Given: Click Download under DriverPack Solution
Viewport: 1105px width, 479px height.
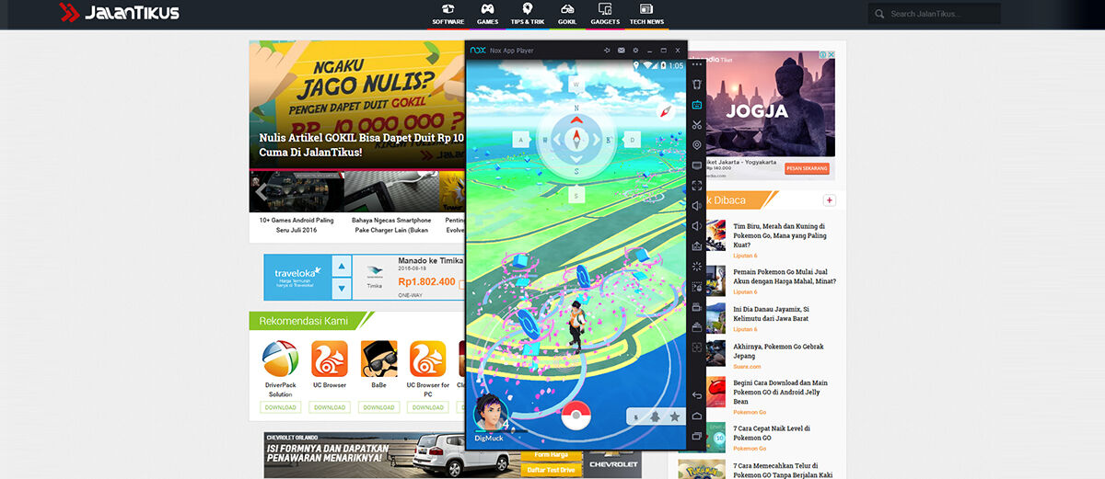Looking at the screenshot, I should click(x=280, y=407).
